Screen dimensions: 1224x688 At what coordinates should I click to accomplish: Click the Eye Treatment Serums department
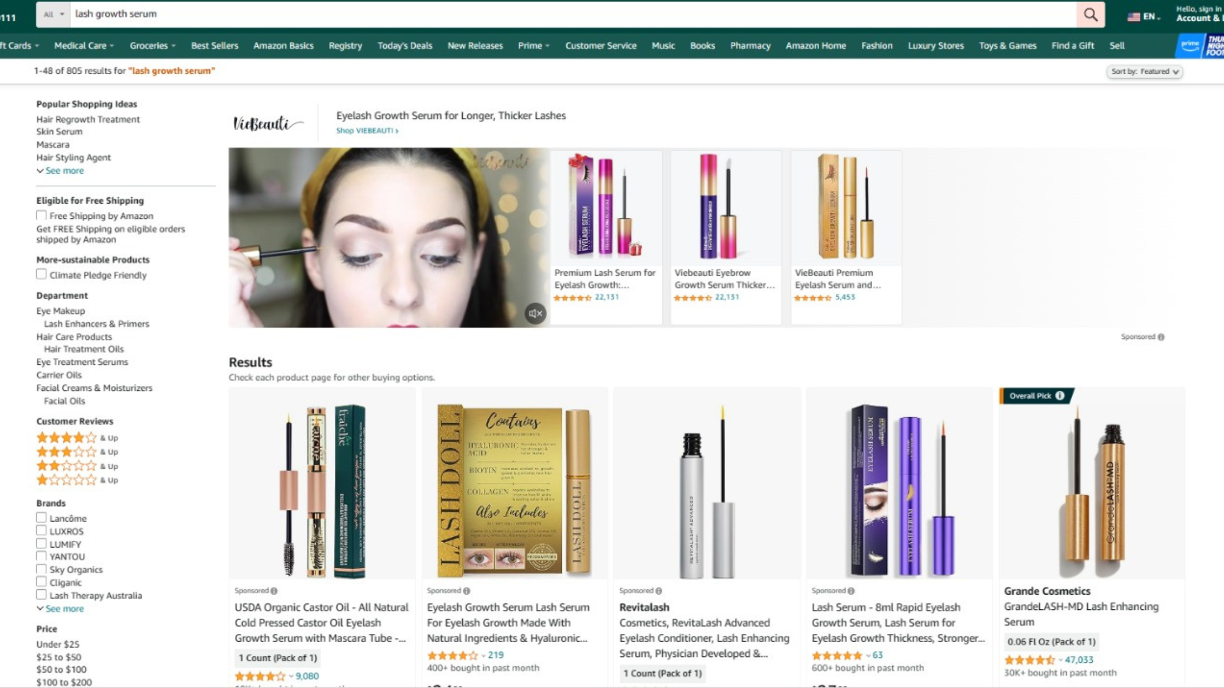[82, 362]
